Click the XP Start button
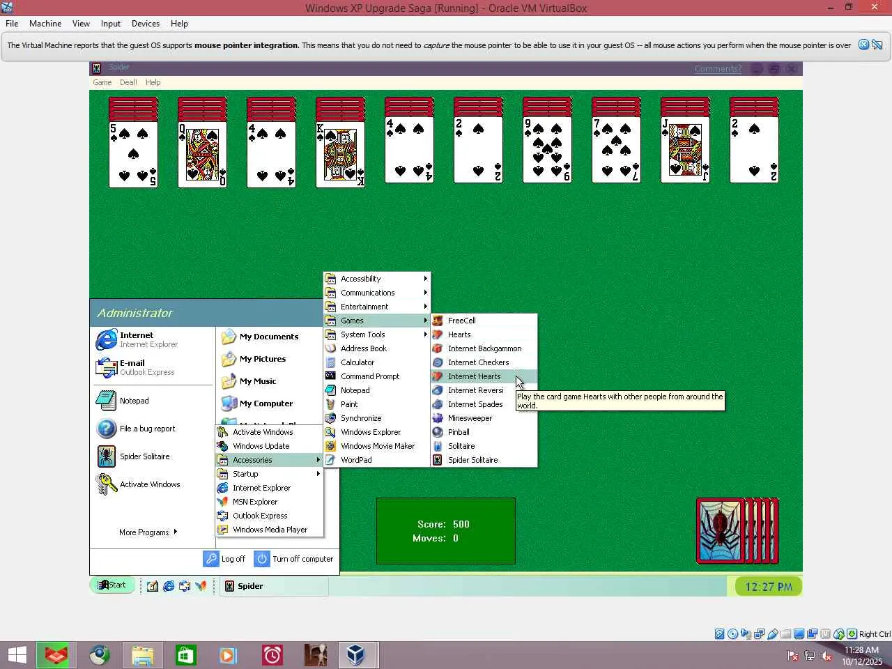Image resolution: width=892 pixels, height=669 pixels. [111, 585]
